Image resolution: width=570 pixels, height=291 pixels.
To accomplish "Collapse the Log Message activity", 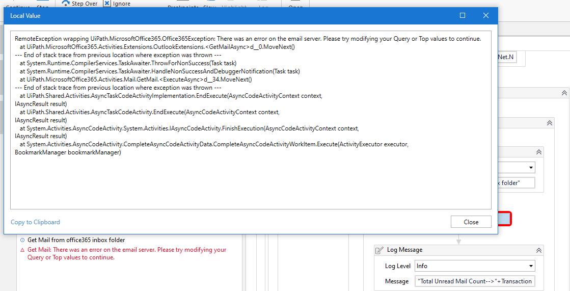I will (539, 250).
